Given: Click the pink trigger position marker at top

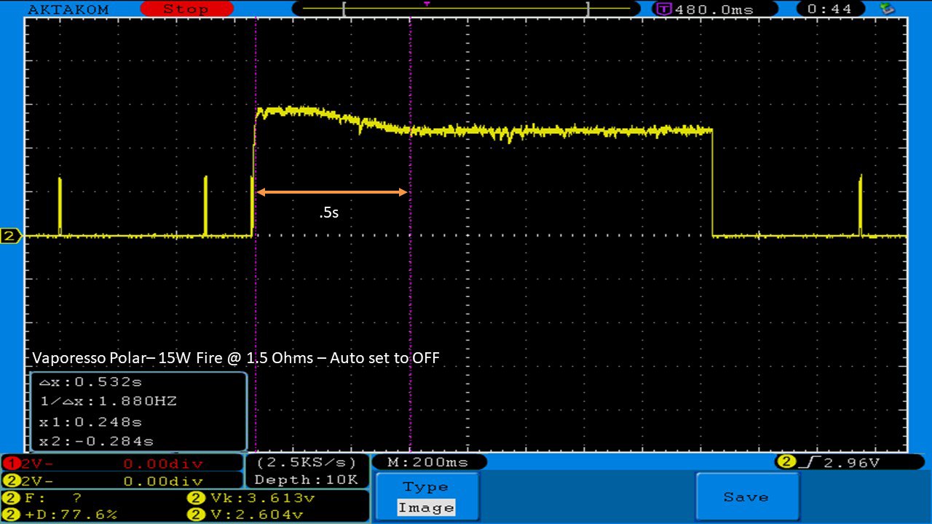Looking at the screenshot, I should 427,4.
